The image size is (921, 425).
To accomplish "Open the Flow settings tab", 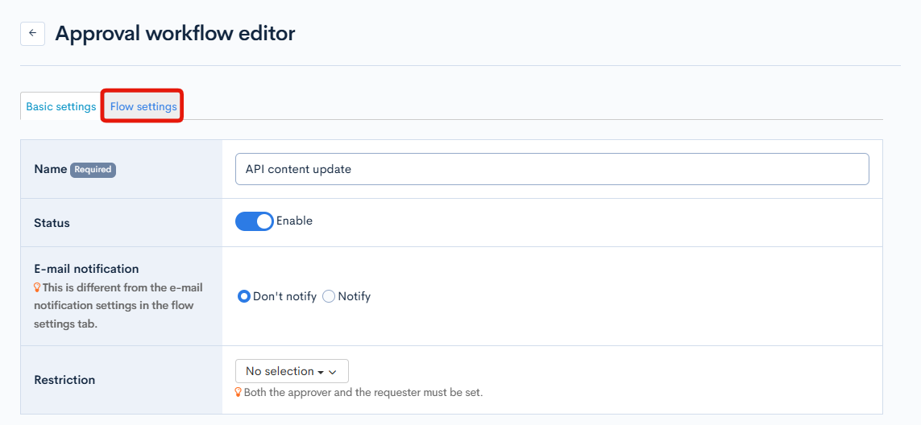I will [x=143, y=106].
